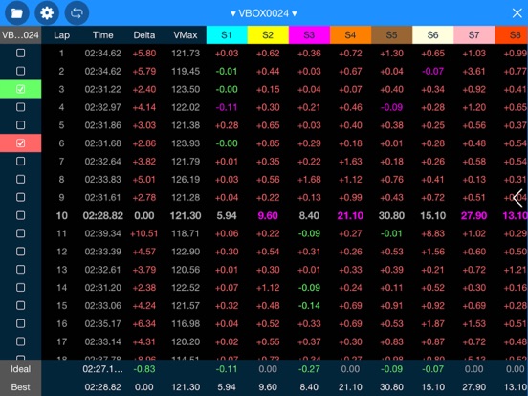Image resolution: width=528 pixels, height=396 pixels.
Task: Sort by the Lap column header
Action: [x=62, y=35]
